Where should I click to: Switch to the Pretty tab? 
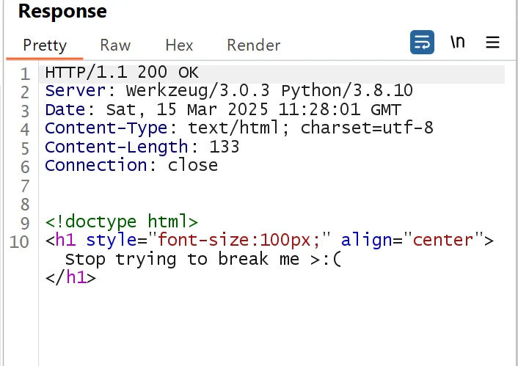click(45, 45)
